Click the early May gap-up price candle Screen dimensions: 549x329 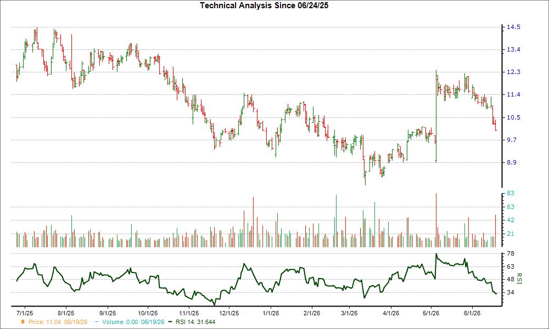(436, 116)
